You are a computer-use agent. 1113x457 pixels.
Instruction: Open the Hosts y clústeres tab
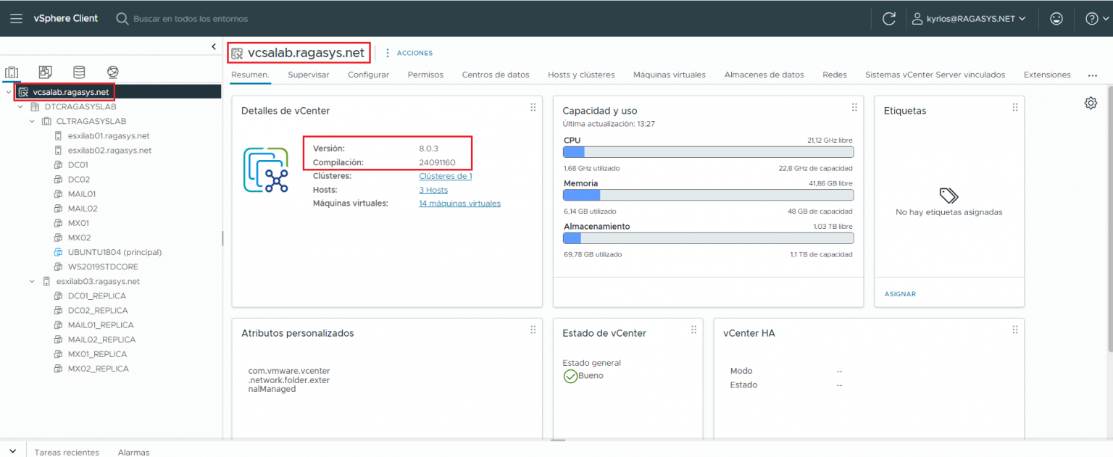point(581,75)
